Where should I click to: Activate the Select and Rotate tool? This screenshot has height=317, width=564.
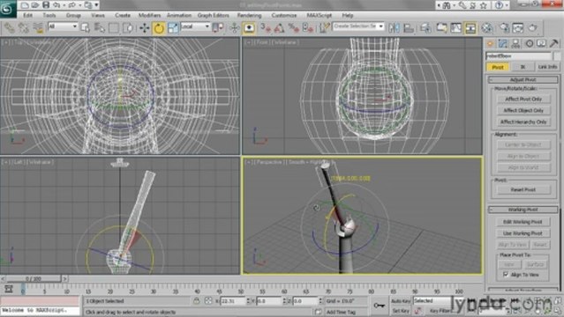point(159,27)
